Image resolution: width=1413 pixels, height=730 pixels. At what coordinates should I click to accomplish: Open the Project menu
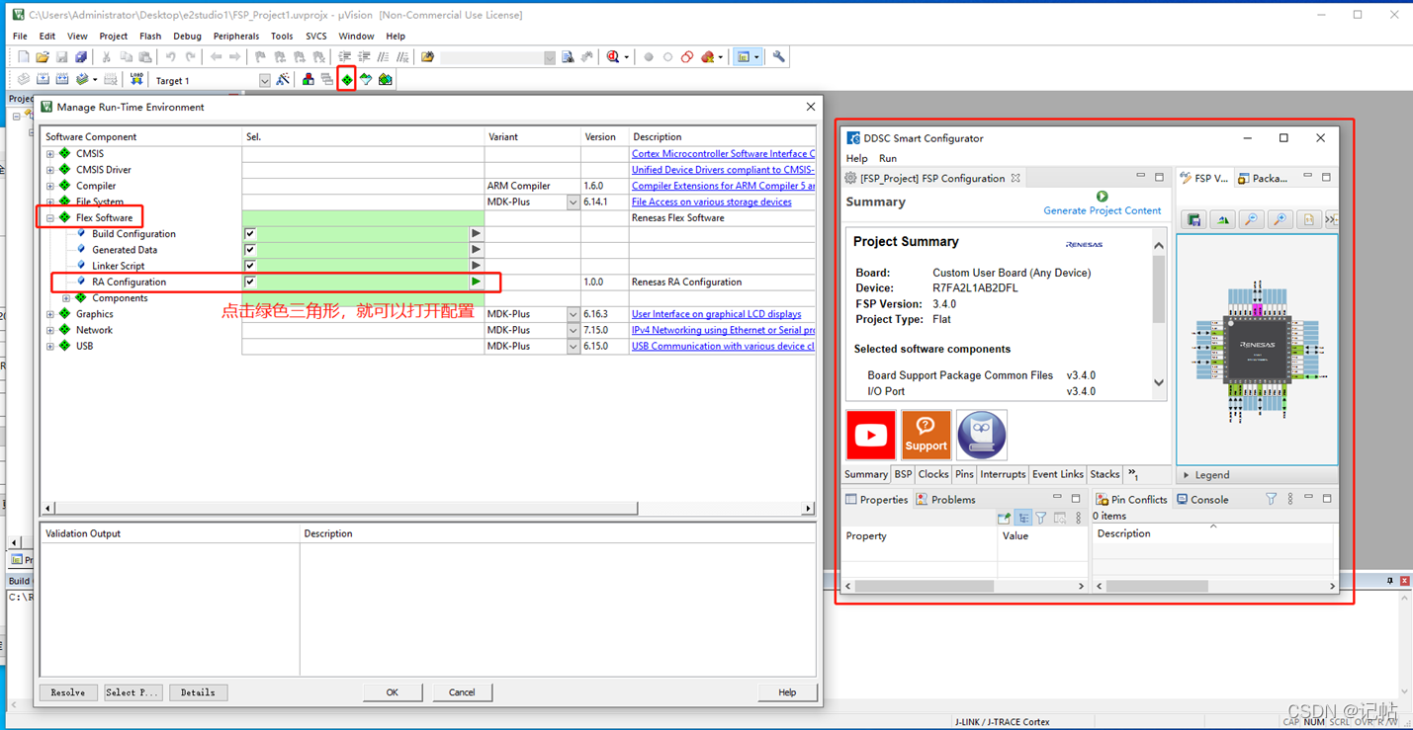[x=113, y=36]
